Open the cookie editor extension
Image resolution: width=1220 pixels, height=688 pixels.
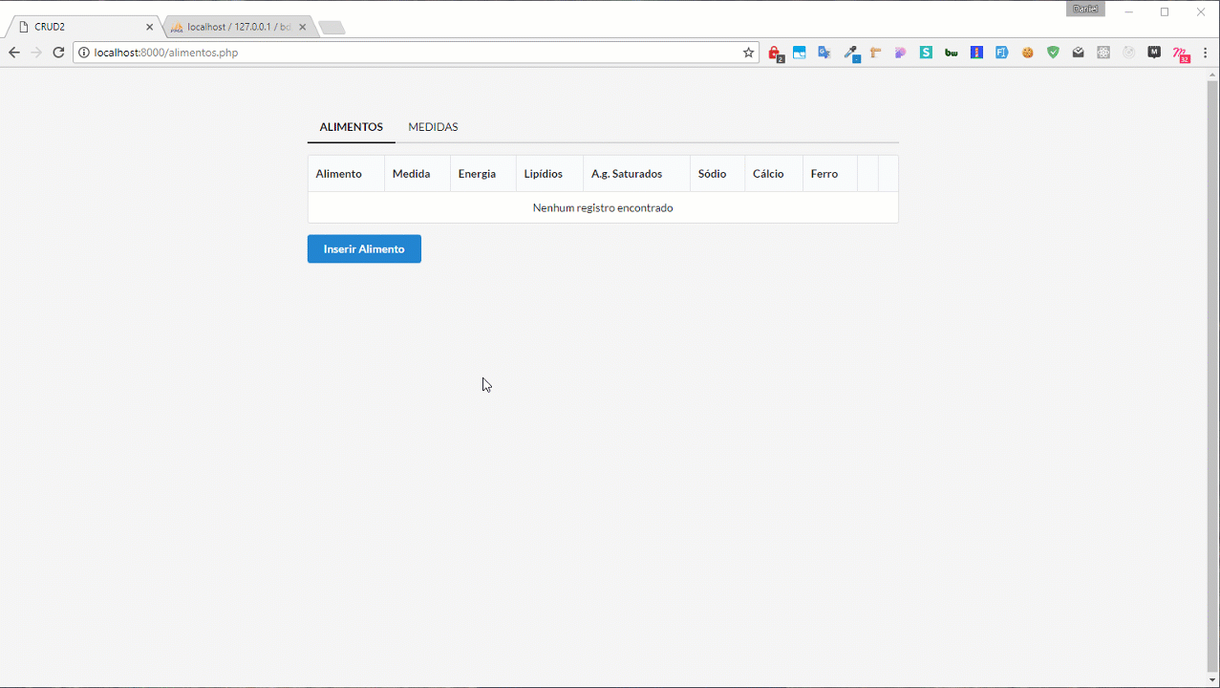[1028, 53]
